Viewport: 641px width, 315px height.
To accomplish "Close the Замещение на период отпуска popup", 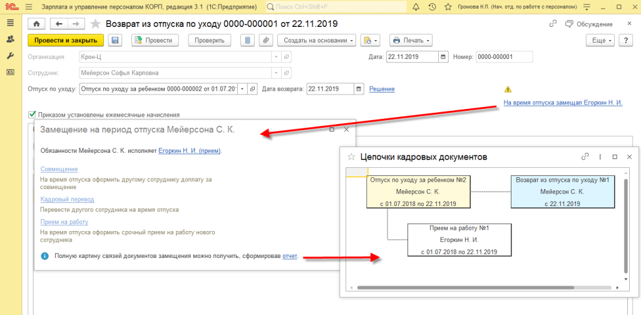I will click(346, 129).
